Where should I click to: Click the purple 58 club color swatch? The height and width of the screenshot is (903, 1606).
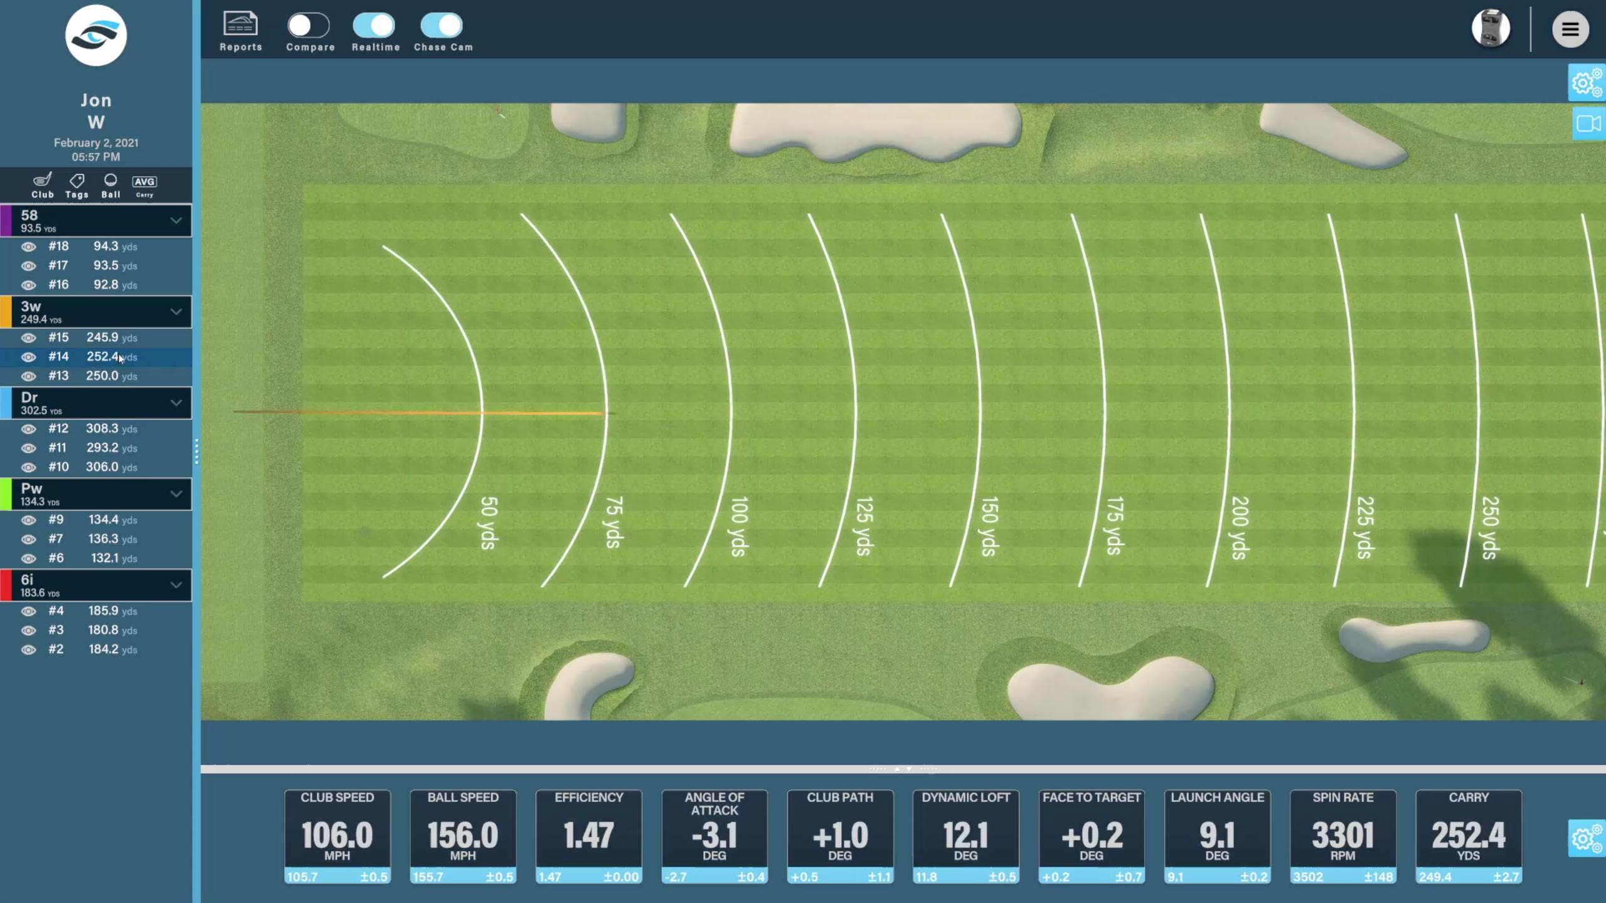6,221
